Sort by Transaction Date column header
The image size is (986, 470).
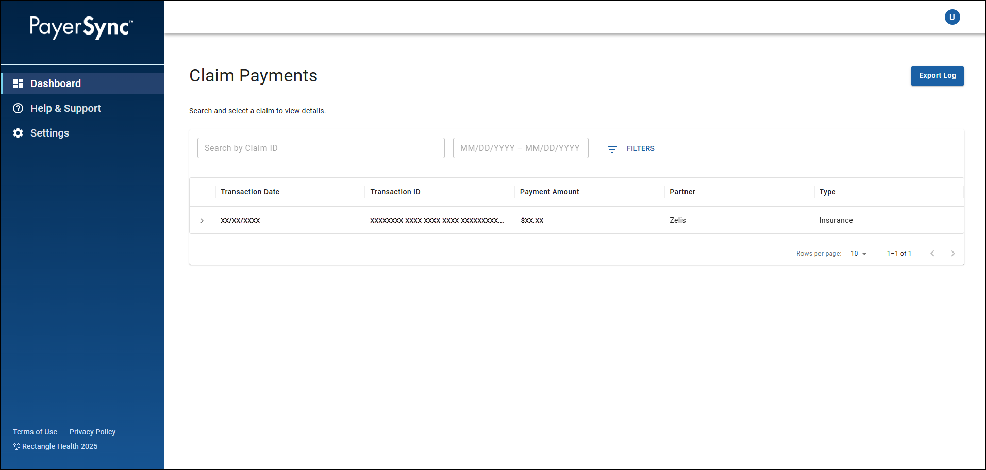[x=250, y=192]
